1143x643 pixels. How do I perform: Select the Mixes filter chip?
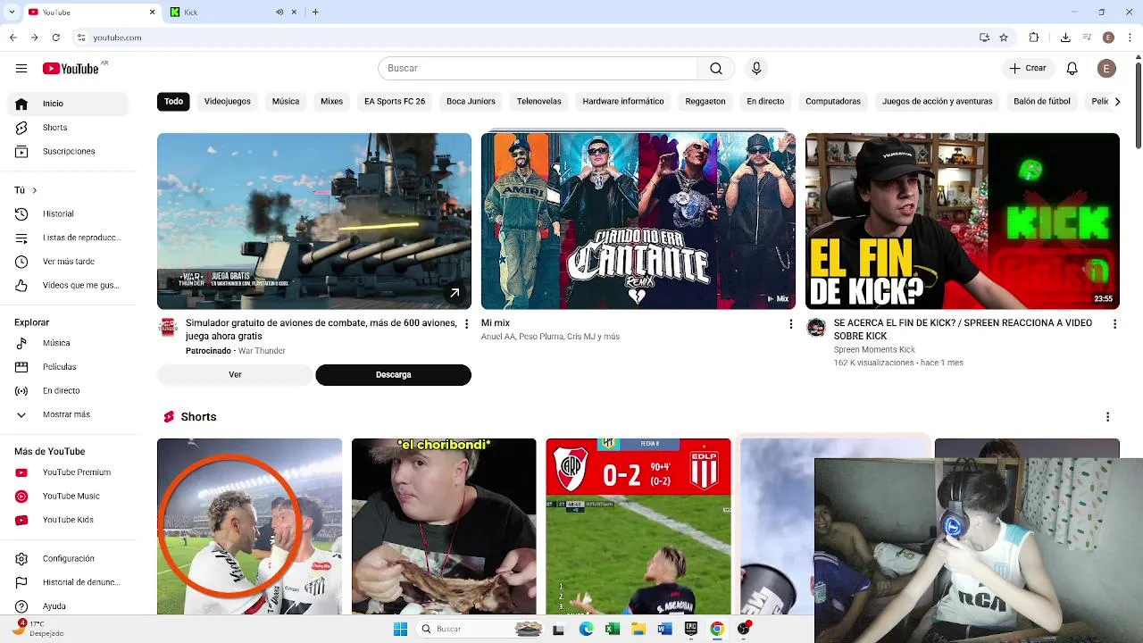331,102
